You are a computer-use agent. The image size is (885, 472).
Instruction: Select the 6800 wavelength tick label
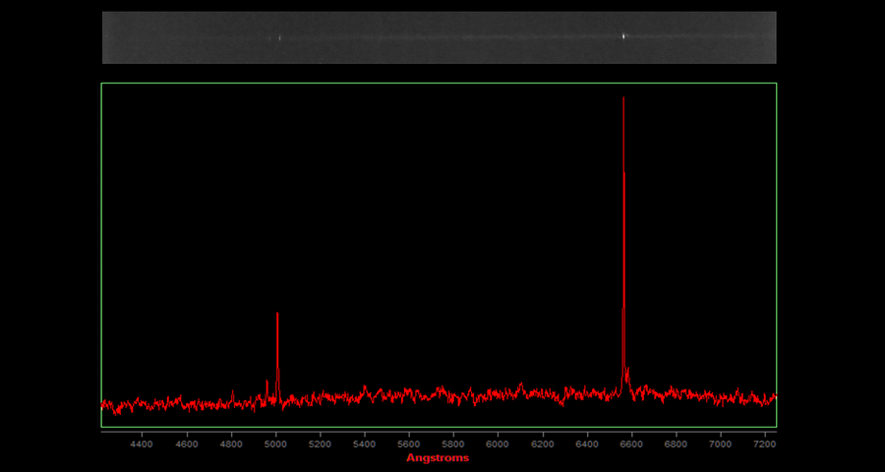tap(677, 443)
